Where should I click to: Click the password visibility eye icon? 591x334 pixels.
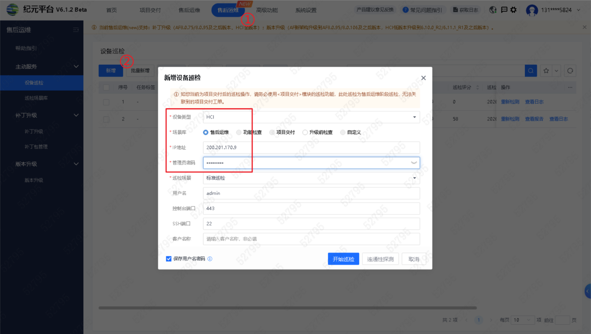[x=414, y=163]
